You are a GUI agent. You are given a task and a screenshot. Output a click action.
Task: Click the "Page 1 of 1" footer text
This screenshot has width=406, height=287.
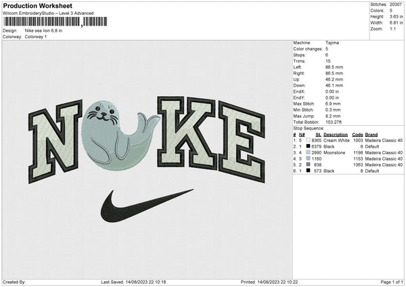[392, 282]
